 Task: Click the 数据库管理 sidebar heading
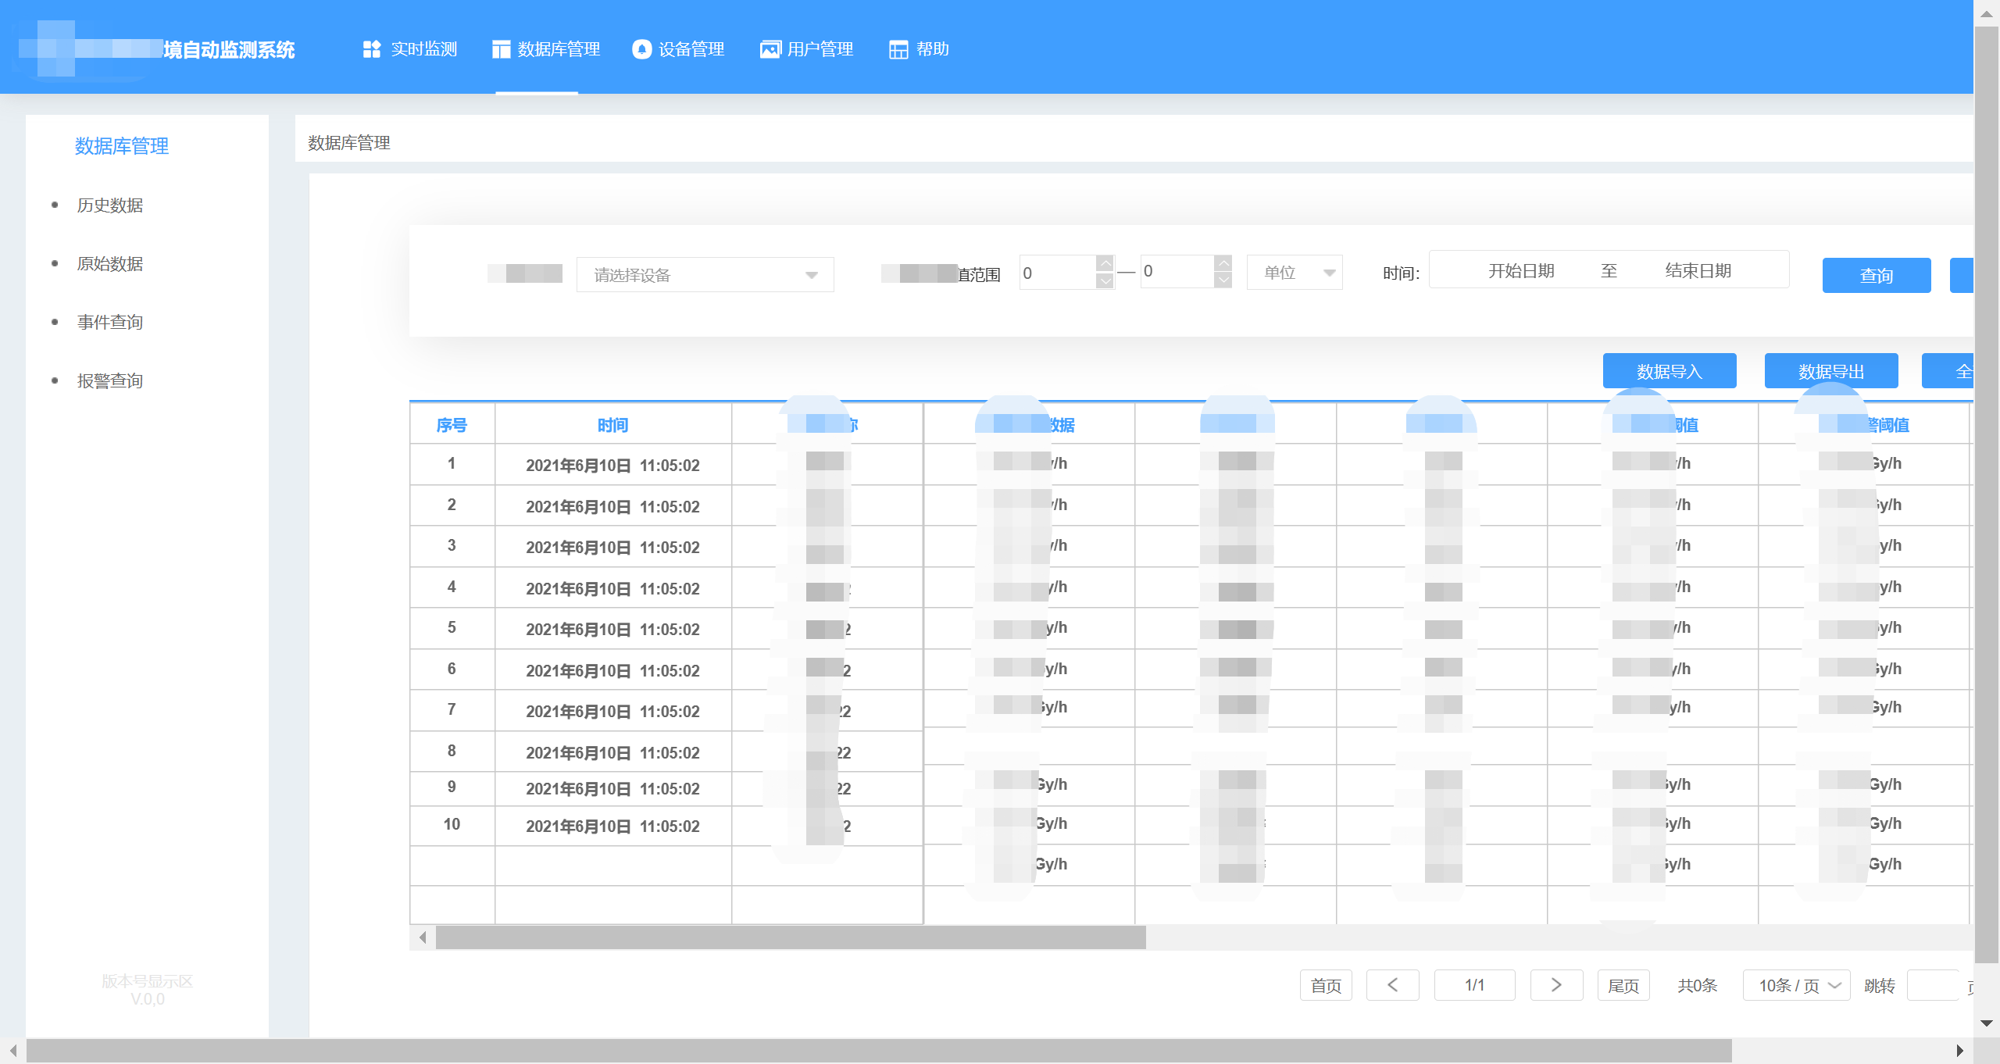[x=122, y=146]
